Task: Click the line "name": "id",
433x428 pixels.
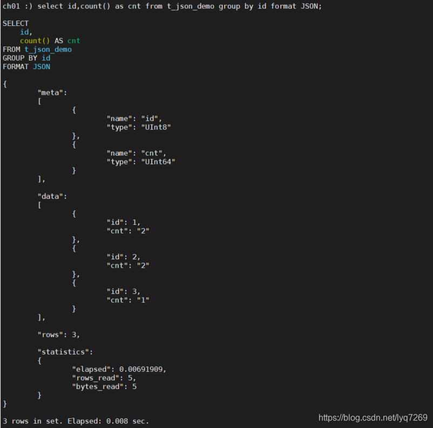Action: tap(134, 118)
